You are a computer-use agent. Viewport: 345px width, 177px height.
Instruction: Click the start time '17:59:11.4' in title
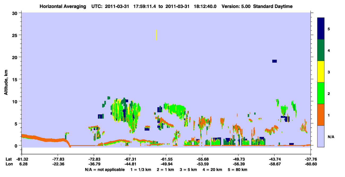[145, 6]
